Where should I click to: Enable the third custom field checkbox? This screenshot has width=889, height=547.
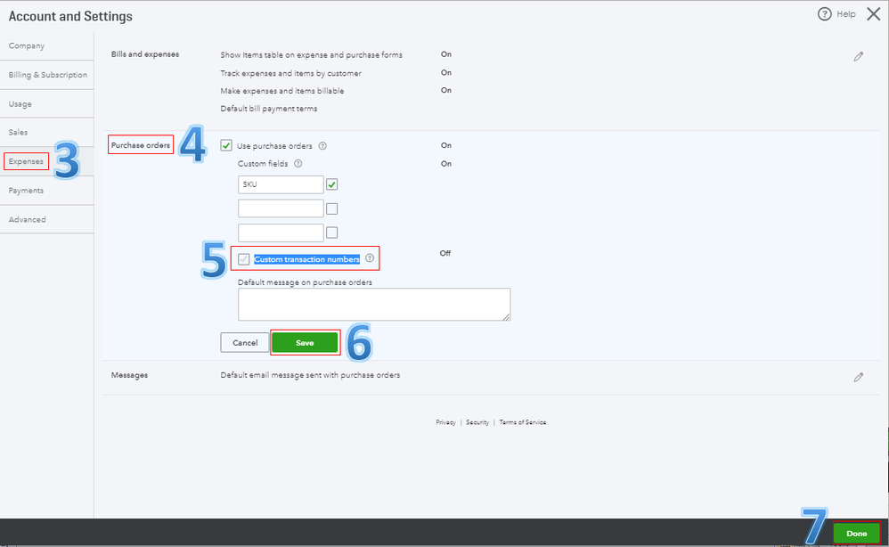click(x=332, y=233)
